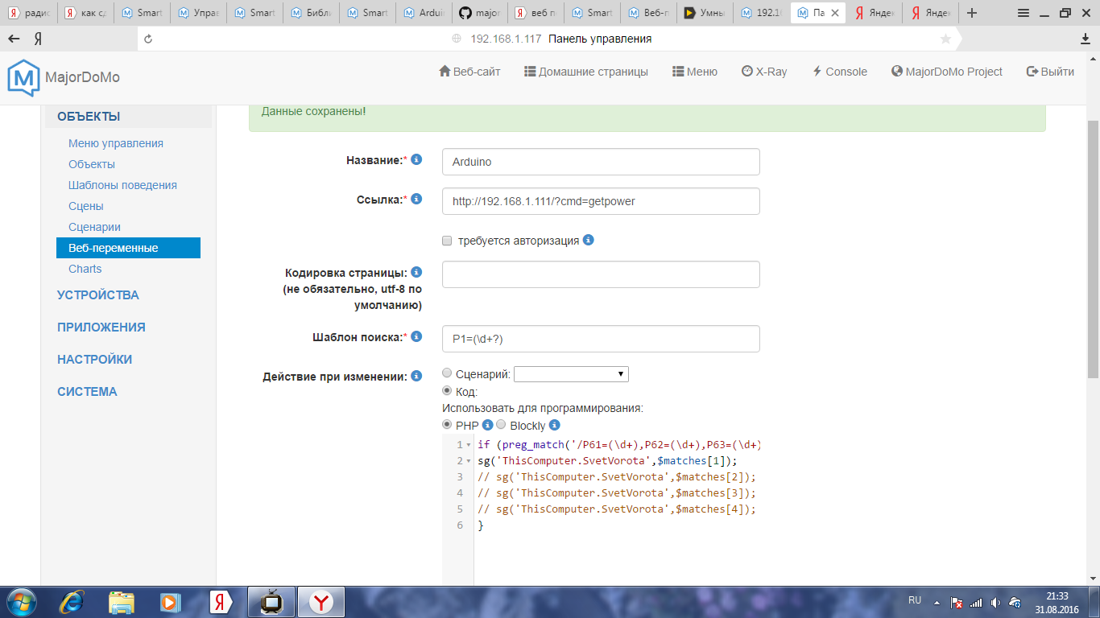
Task: Expand the ПРИЛОЖЕНИЯ sidebar section
Action: (101, 328)
